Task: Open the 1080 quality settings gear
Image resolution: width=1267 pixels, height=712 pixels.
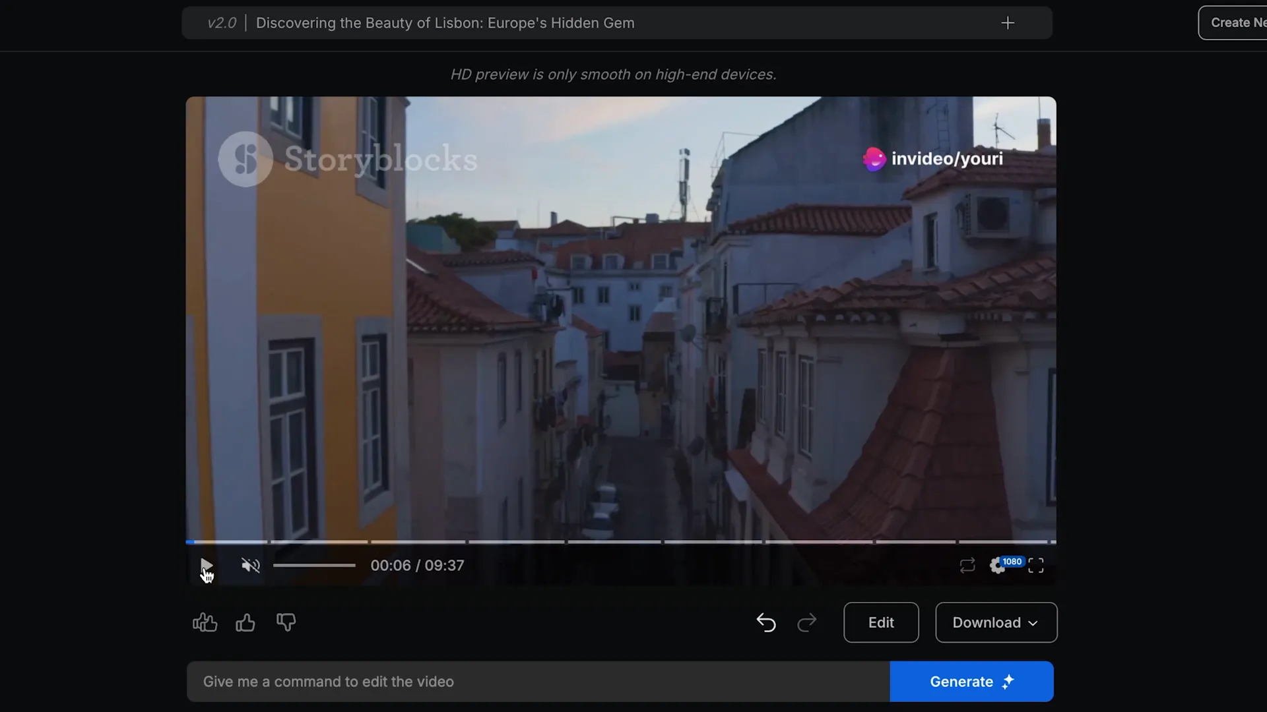Action: click(998, 566)
